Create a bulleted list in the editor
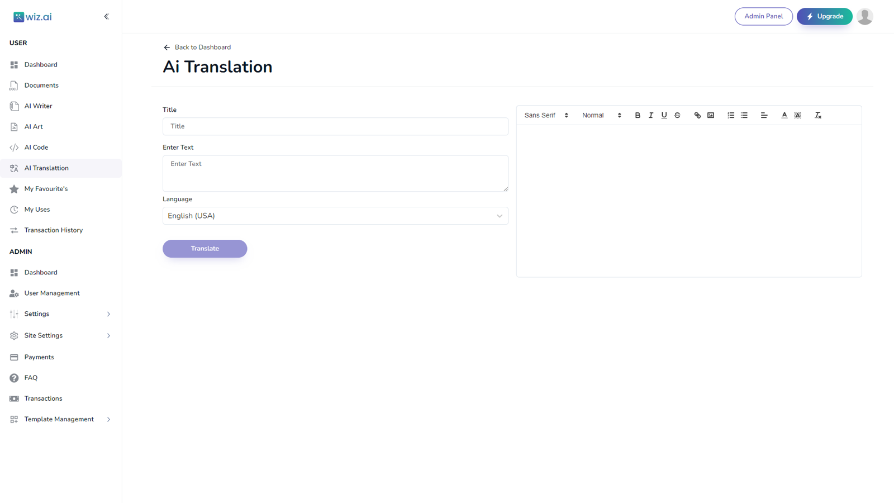This screenshot has width=894, height=503. (x=744, y=115)
